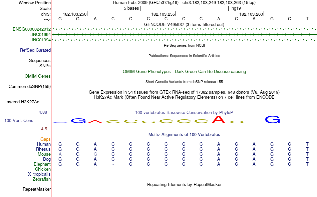317x197 pixels.
Task: Click '100 vertebrates Basewise Conservation by PhyloP' title
Action: click(x=184, y=113)
